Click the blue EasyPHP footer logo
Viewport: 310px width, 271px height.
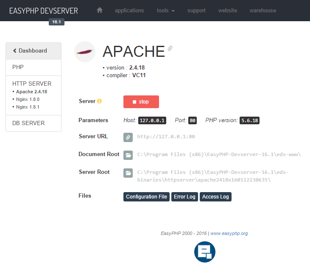(x=205, y=252)
